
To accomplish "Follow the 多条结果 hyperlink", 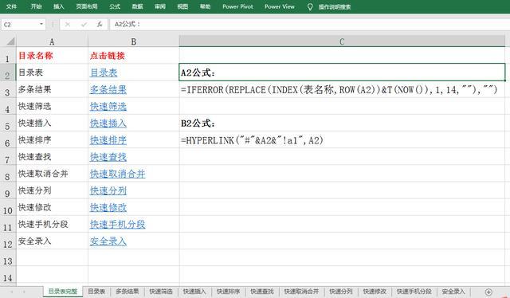I will pyautogui.click(x=108, y=89).
